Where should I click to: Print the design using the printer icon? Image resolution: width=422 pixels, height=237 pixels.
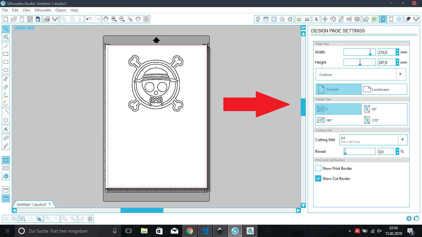[x=47, y=19]
